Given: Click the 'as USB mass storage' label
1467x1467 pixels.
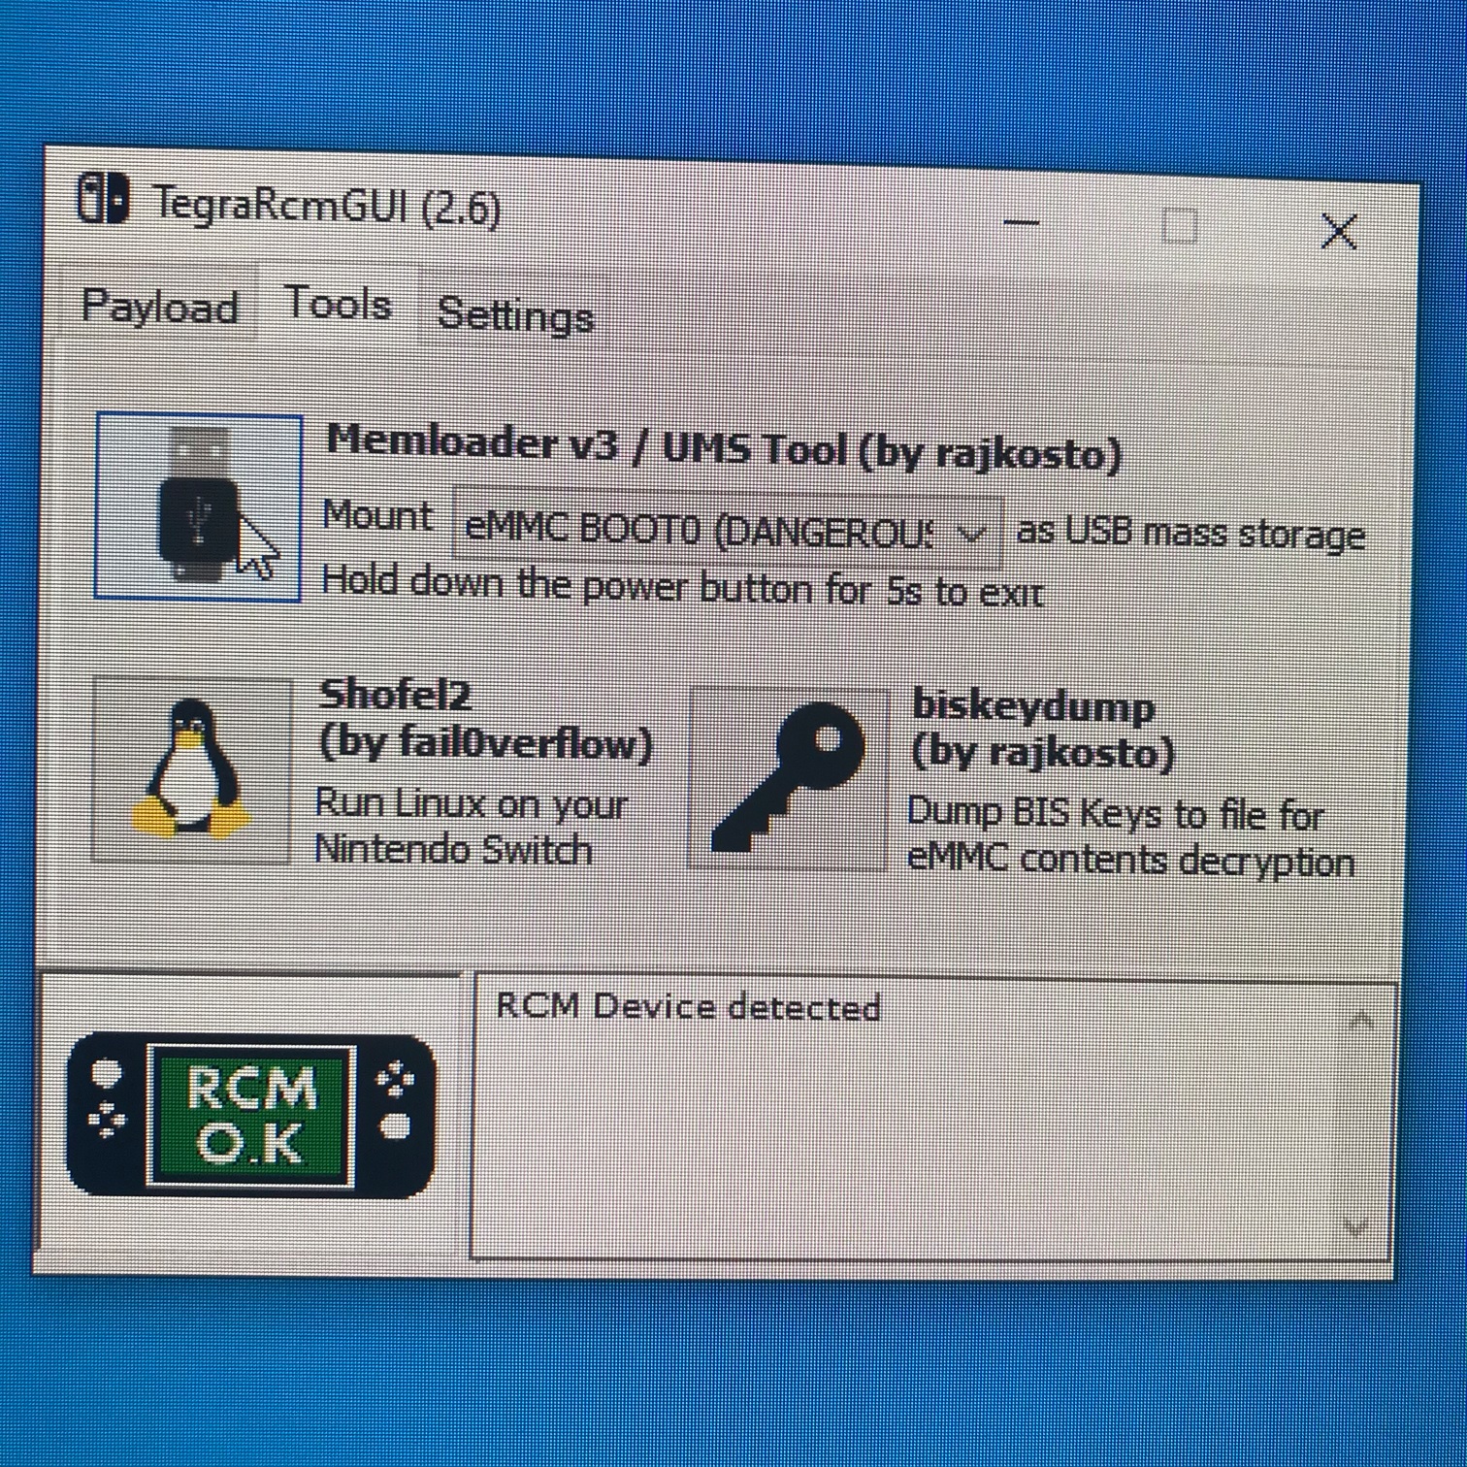Looking at the screenshot, I should tap(1190, 535).
